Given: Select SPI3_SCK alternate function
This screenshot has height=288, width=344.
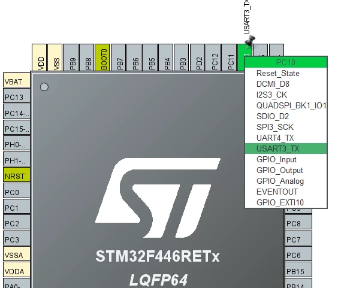Looking at the screenshot, I should pyautogui.click(x=286, y=127).
